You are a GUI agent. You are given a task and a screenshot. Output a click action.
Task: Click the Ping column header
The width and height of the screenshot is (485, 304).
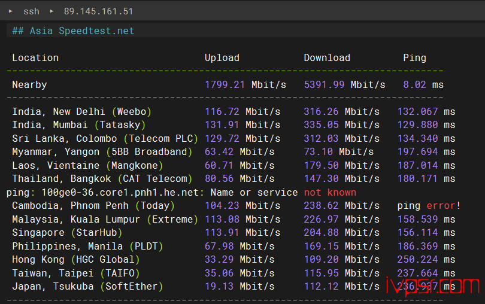tap(414, 58)
